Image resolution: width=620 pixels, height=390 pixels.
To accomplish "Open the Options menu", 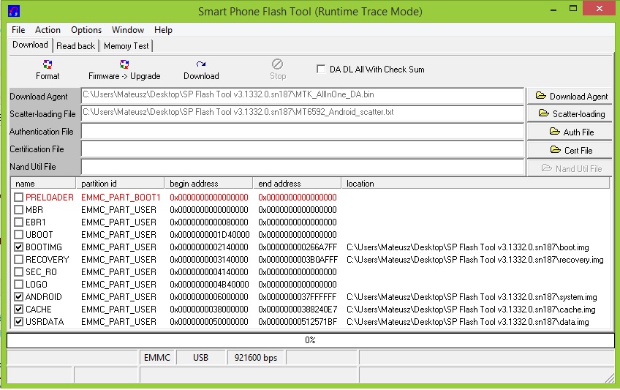I will click(86, 30).
